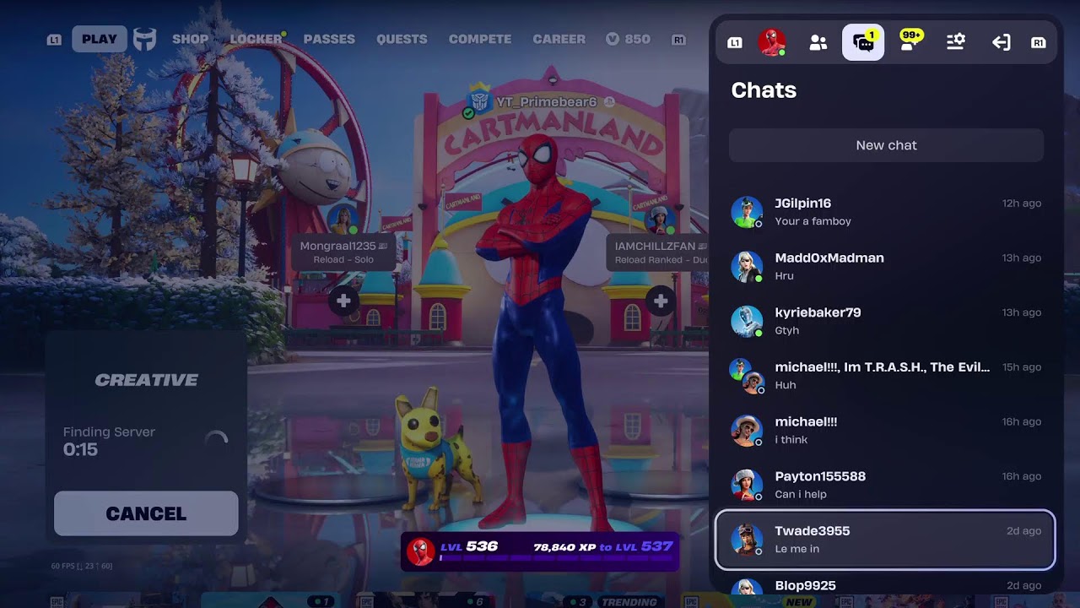
Task: Open the sidebar settings gear icon
Action: coord(955,42)
